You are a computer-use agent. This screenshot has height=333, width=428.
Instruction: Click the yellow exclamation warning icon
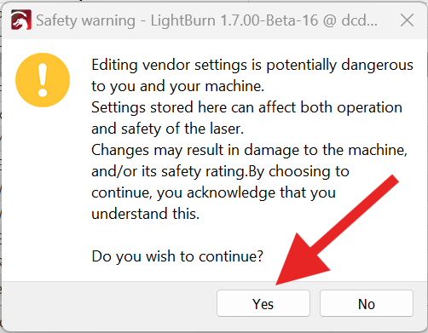43,80
